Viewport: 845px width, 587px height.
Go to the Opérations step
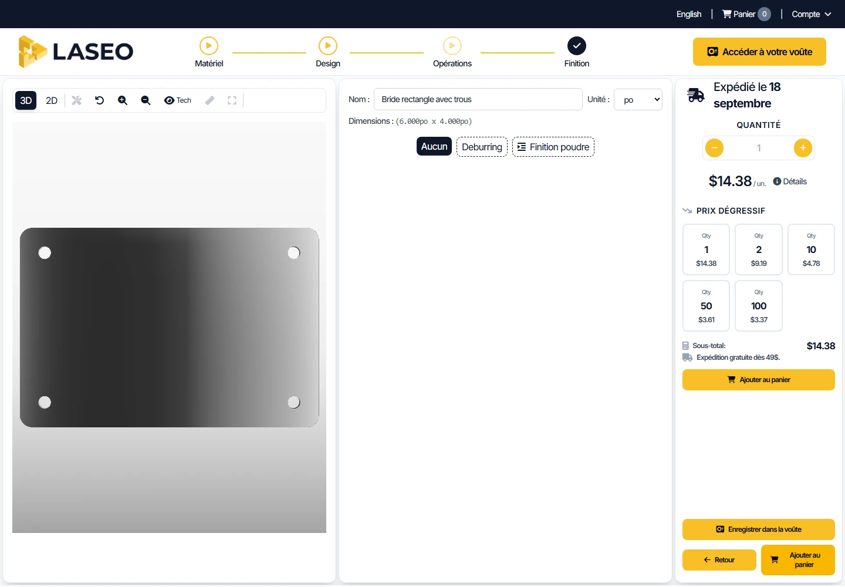point(452,52)
